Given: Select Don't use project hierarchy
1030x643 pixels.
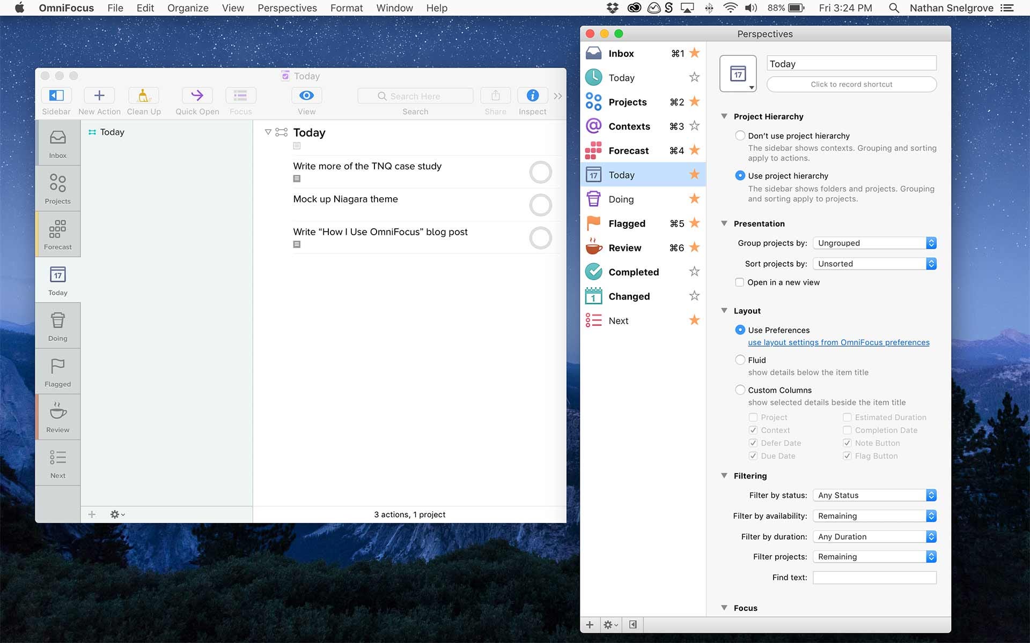Looking at the screenshot, I should (x=740, y=136).
